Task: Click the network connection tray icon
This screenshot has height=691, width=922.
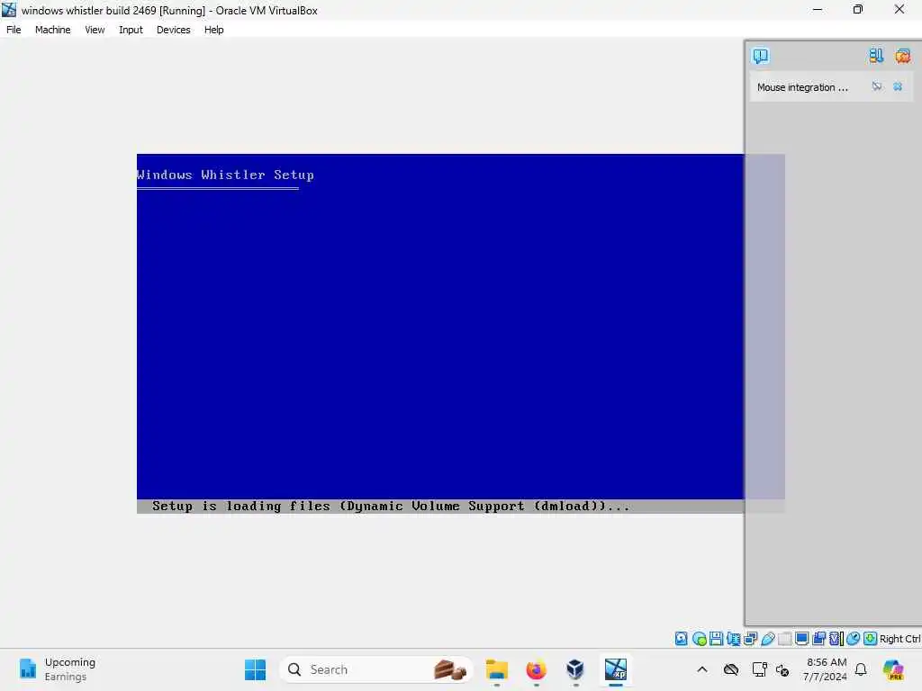Action: (759, 669)
